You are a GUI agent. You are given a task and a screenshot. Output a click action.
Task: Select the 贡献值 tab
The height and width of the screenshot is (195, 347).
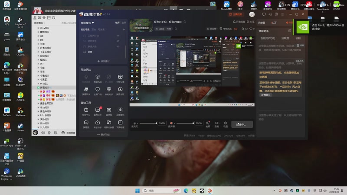(262, 23)
